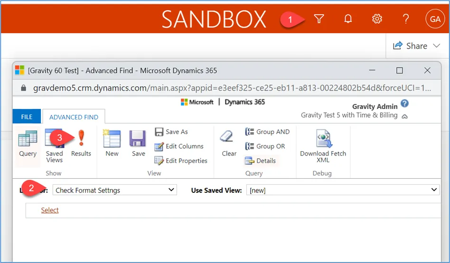Run the query with Results button

click(x=81, y=144)
